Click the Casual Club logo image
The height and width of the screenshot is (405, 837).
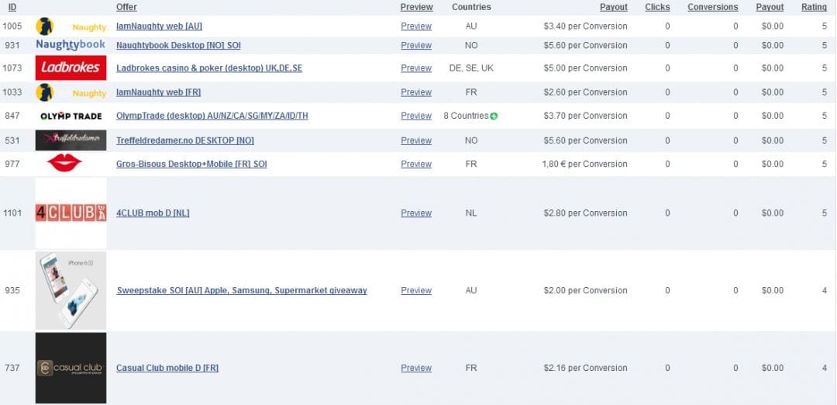[x=71, y=368]
